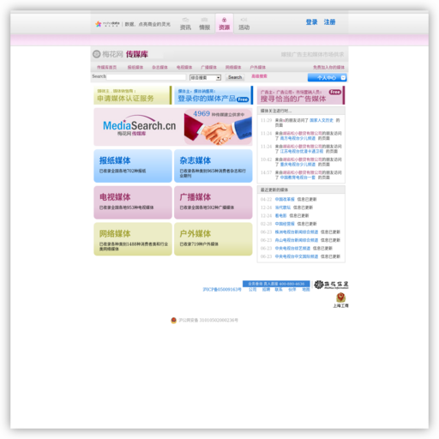This screenshot has height=439, width=439.
Task: Open 广播媒体 in the sub menu
Action: click(x=209, y=68)
